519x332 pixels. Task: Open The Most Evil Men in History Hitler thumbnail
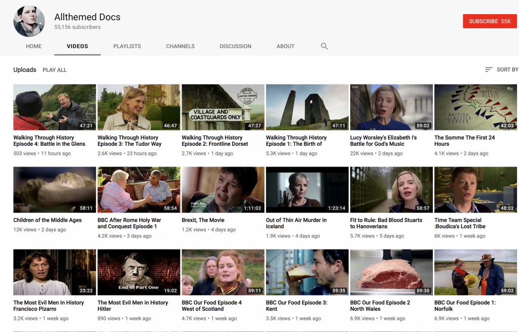138,272
